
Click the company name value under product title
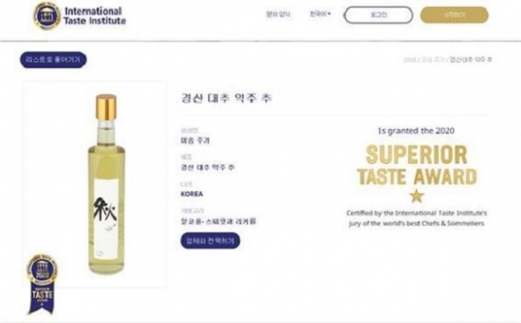pos(195,141)
